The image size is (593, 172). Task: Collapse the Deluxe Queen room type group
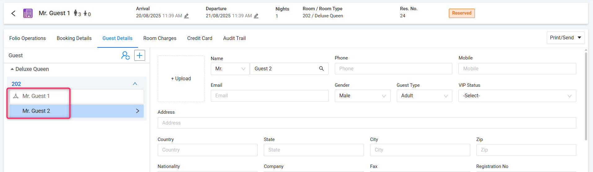point(12,69)
